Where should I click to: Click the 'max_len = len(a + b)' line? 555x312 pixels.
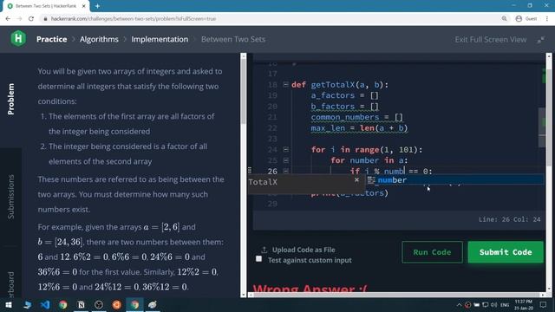(x=359, y=128)
